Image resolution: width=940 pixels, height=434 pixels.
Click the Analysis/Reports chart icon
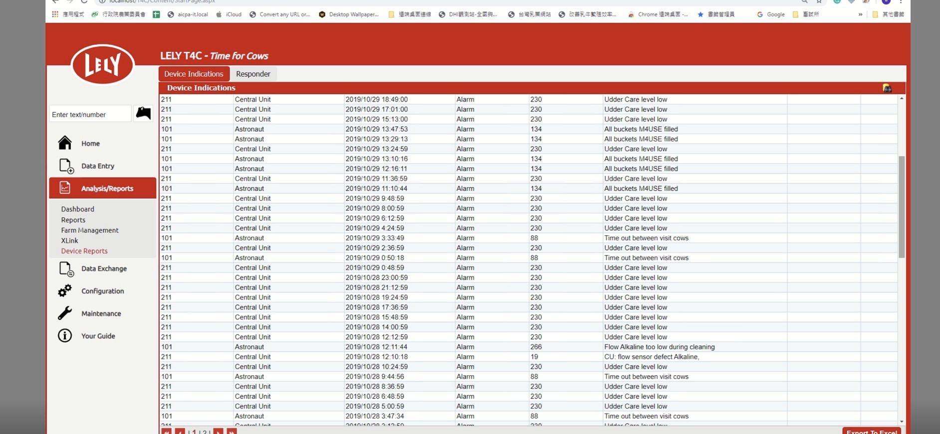pos(65,188)
